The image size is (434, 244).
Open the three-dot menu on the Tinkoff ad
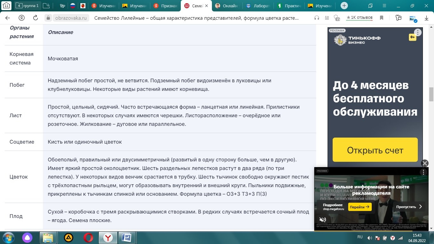[417, 32]
